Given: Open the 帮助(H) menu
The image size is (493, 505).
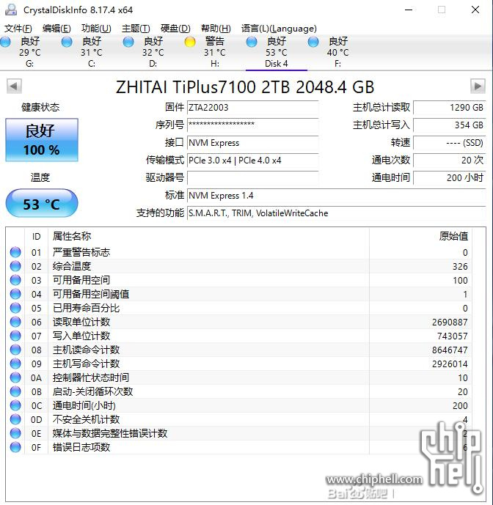Looking at the screenshot, I should click(216, 29).
